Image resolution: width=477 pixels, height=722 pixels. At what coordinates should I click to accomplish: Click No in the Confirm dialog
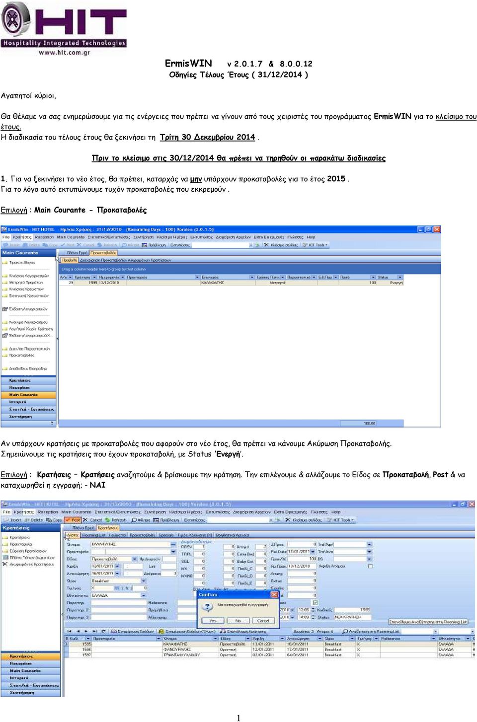pyautogui.click(x=238, y=621)
